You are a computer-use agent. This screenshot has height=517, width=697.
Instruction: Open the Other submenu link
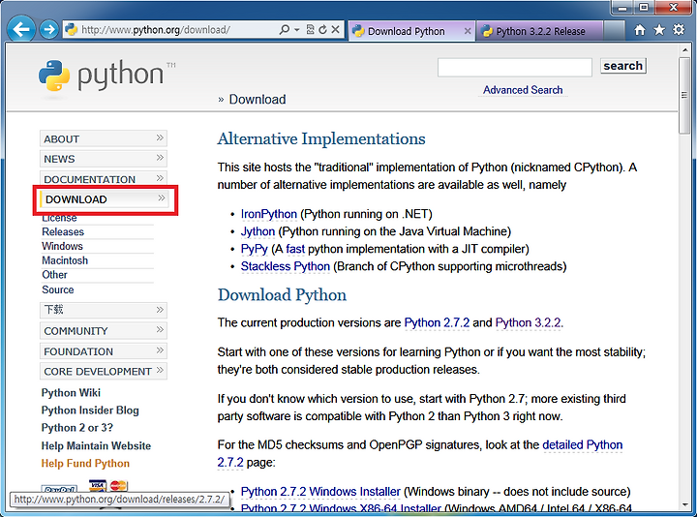(x=54, y=275)
